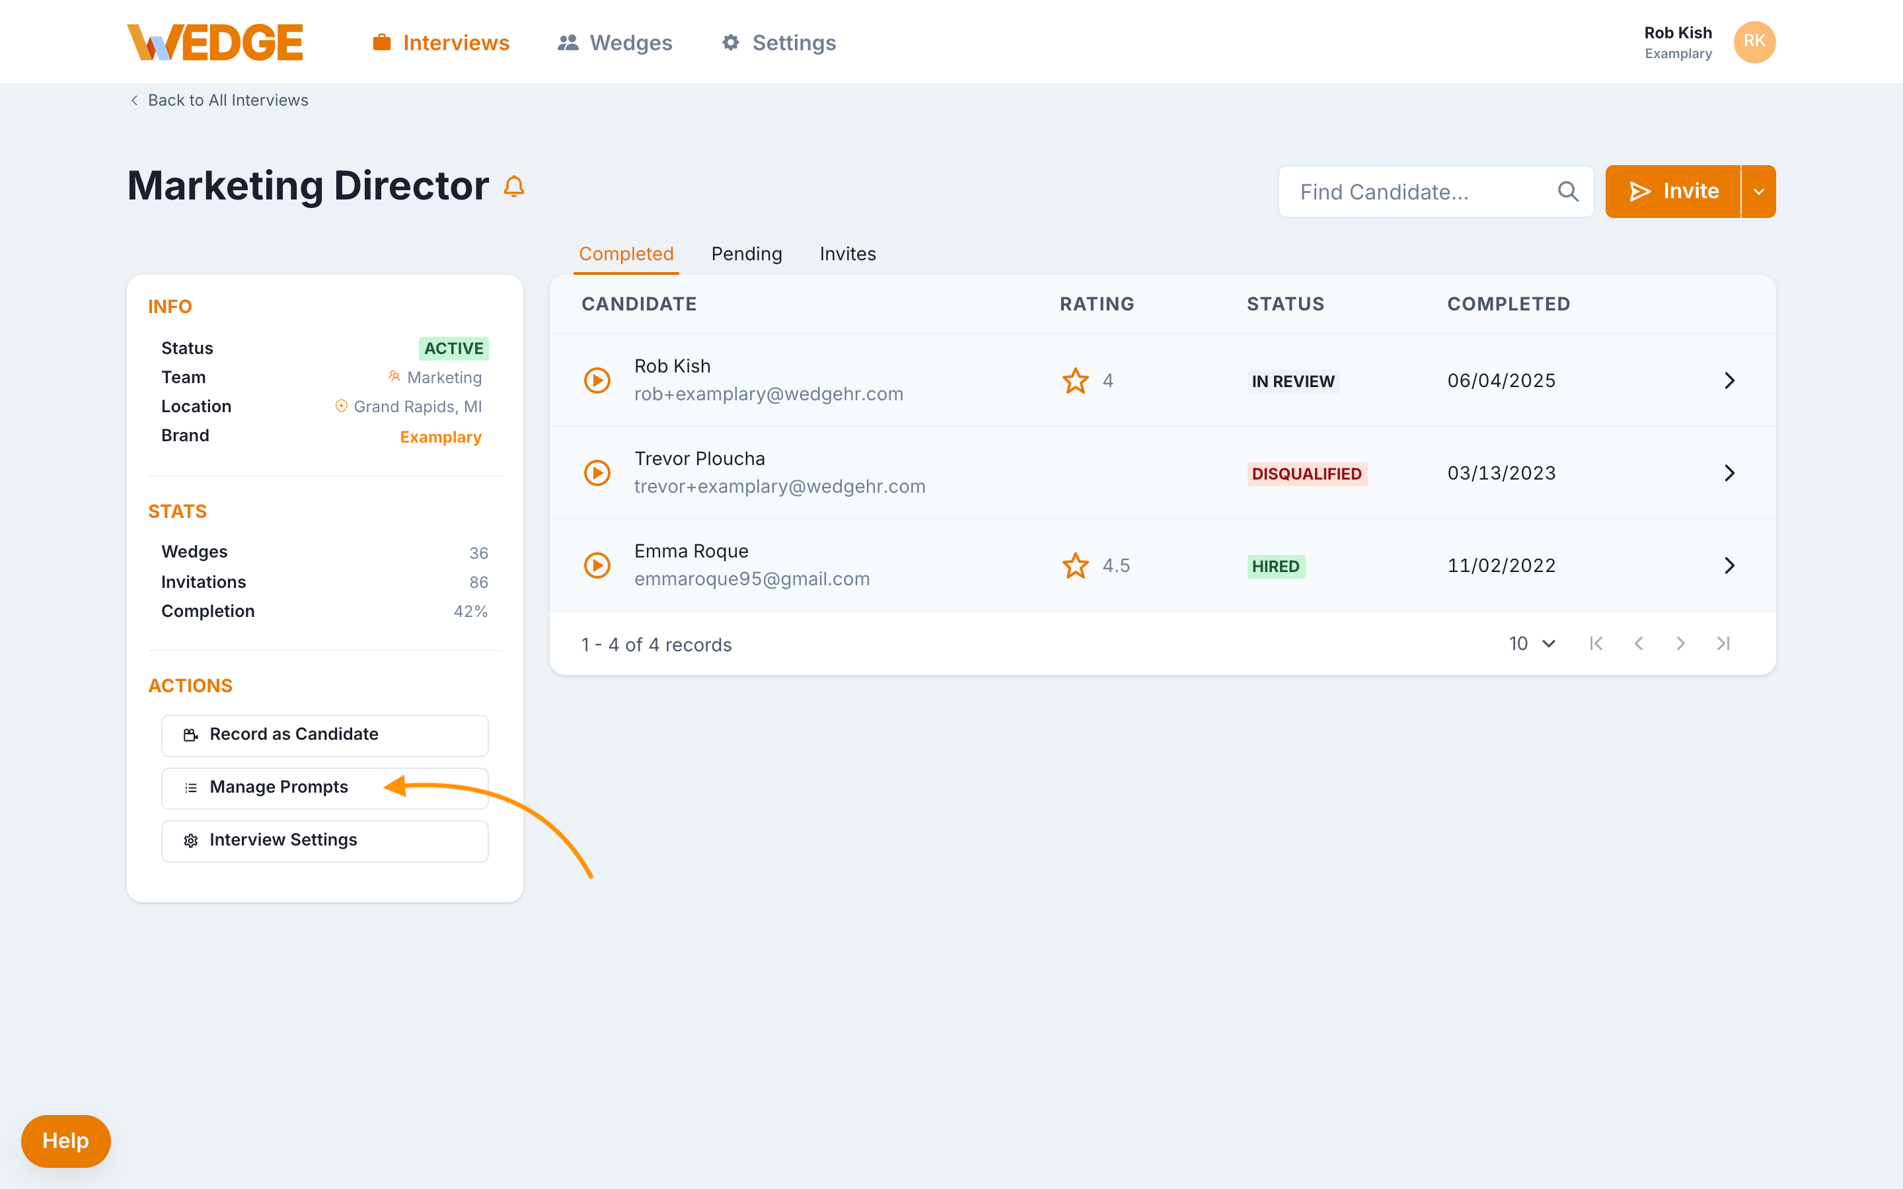Open the Help widget
The width and height of the screenshot is (1903, 1189).
[x=65, y=1140]
